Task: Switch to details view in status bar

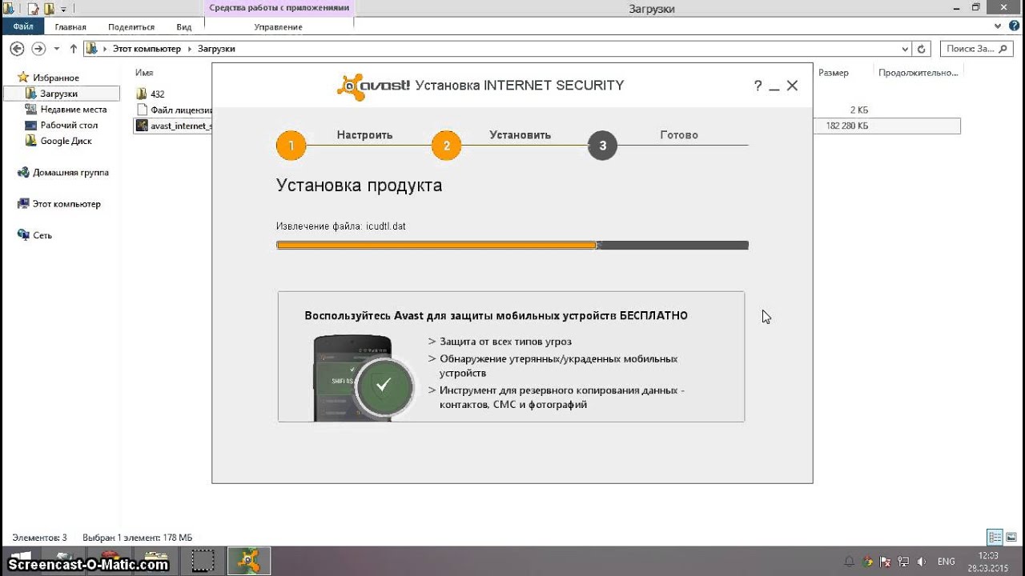Action: [x=995, y=538]
